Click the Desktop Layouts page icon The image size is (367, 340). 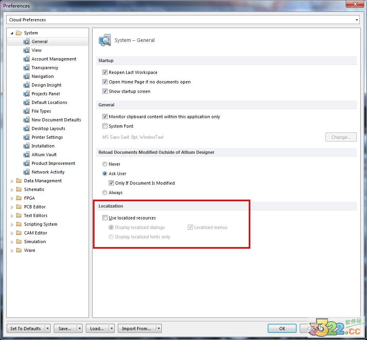pyautogui.click(x=26, y=128)
